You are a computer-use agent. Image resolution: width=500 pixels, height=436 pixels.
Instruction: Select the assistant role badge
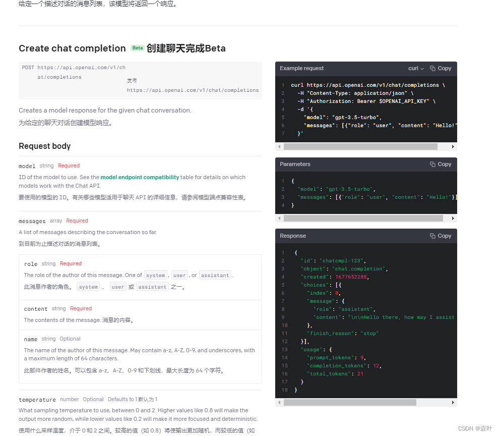pos(215,275)
